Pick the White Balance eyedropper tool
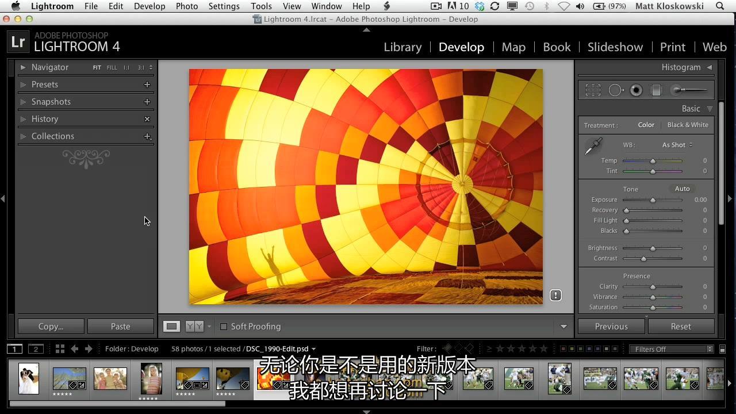 593,146
